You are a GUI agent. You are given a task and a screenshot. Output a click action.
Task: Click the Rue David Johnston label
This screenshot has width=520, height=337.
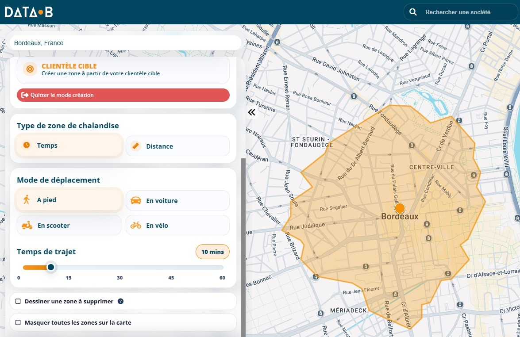click(x=335, y=69)
